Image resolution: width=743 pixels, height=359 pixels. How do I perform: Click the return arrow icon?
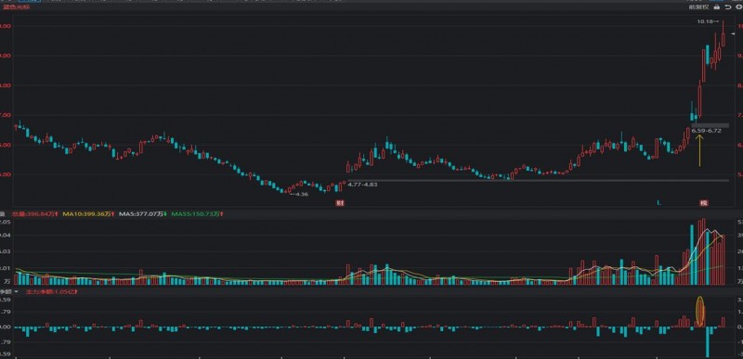point(728,7)
